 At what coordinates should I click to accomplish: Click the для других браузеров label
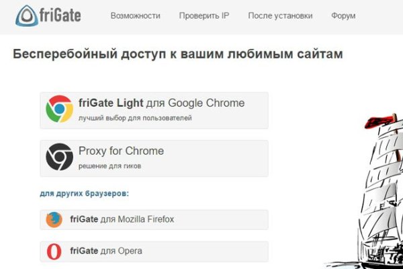click(x=84, y=194)
